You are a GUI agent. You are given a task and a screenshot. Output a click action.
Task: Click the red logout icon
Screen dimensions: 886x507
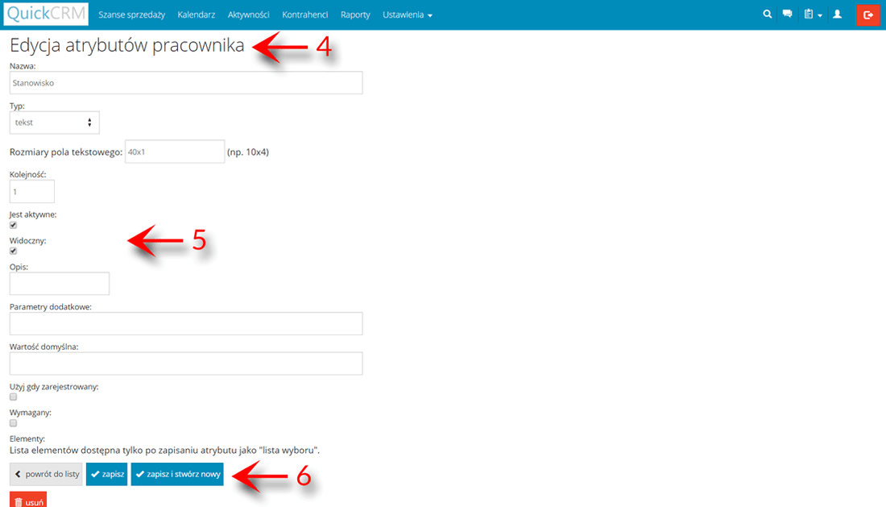click(x=867, y=15)
